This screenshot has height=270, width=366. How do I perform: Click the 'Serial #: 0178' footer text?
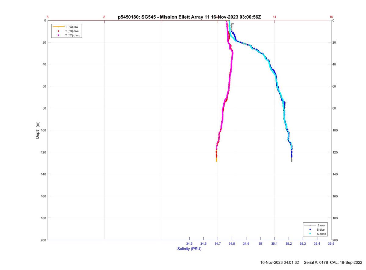tap(316, 262)
